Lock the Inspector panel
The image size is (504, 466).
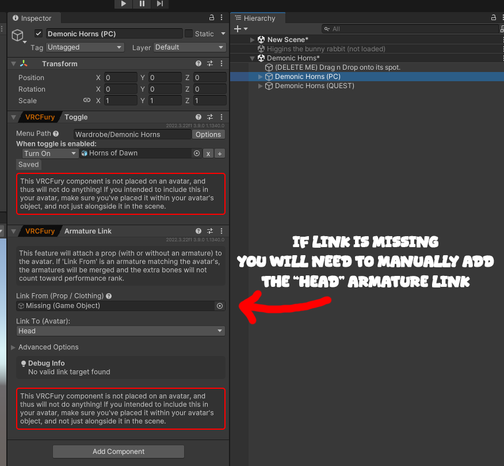pyautogui.click(x=212, y=18)
